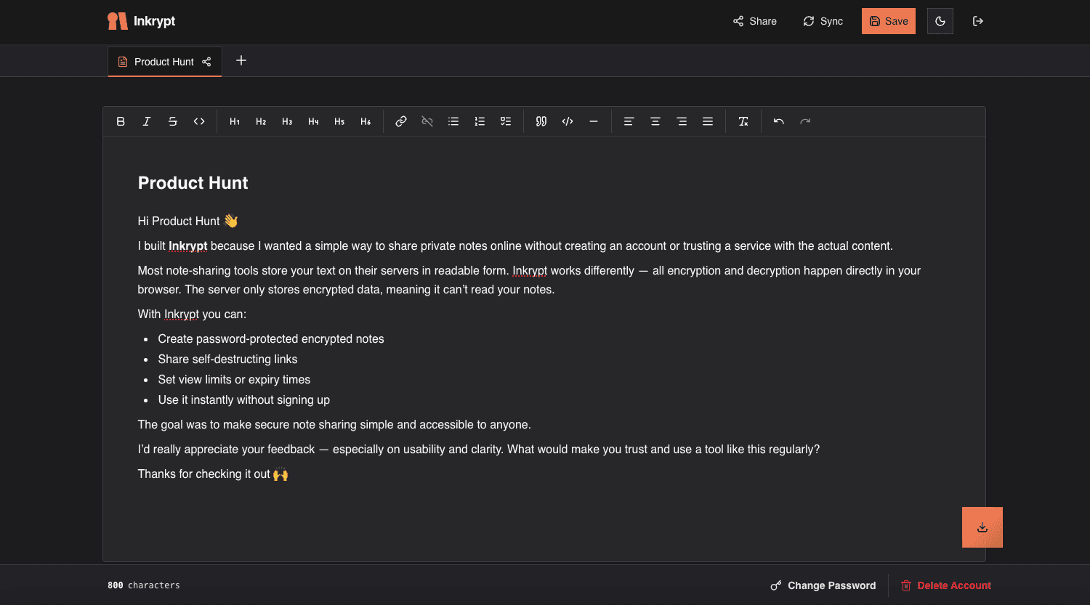
Task: Toggle the task list formatting
Action: click(506, 121)
